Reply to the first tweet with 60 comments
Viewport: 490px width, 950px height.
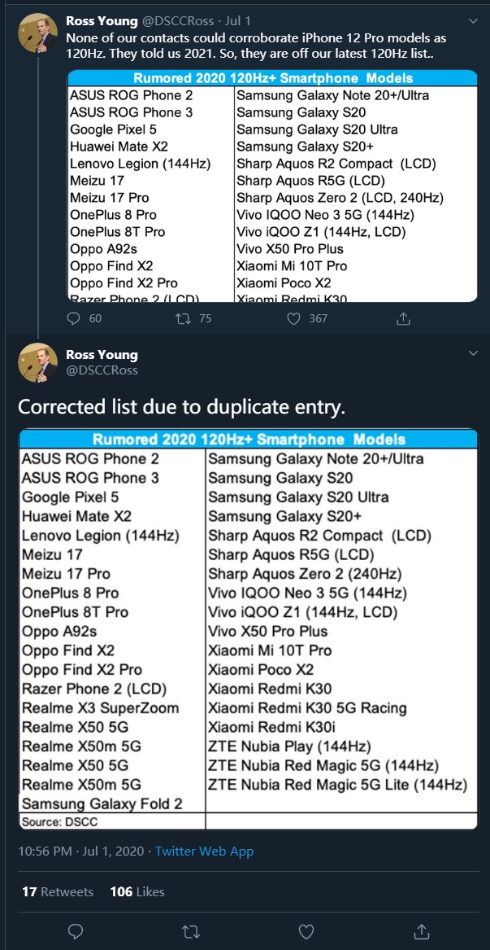74,318
